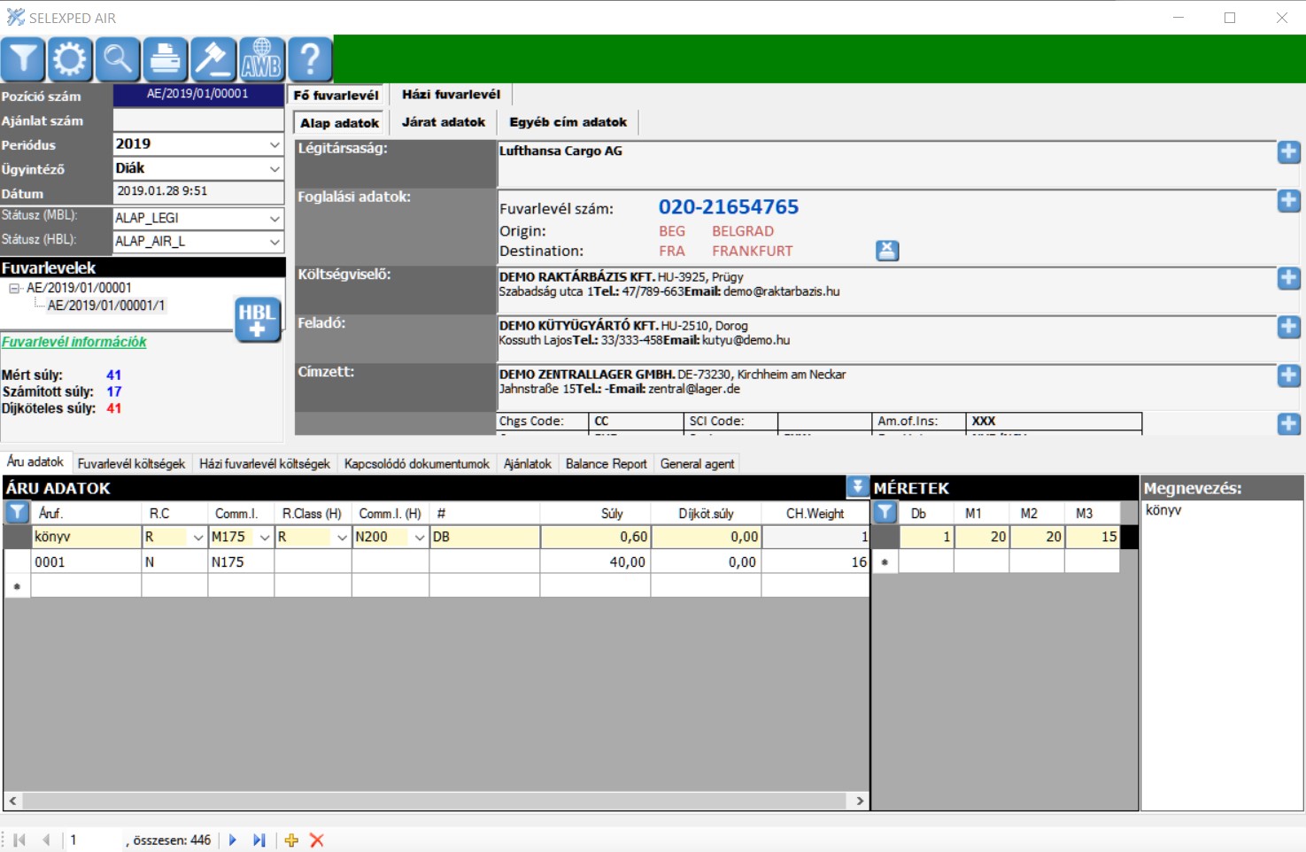
Task: Click the Ajánlat szám input field
Action: click(198, 120)
